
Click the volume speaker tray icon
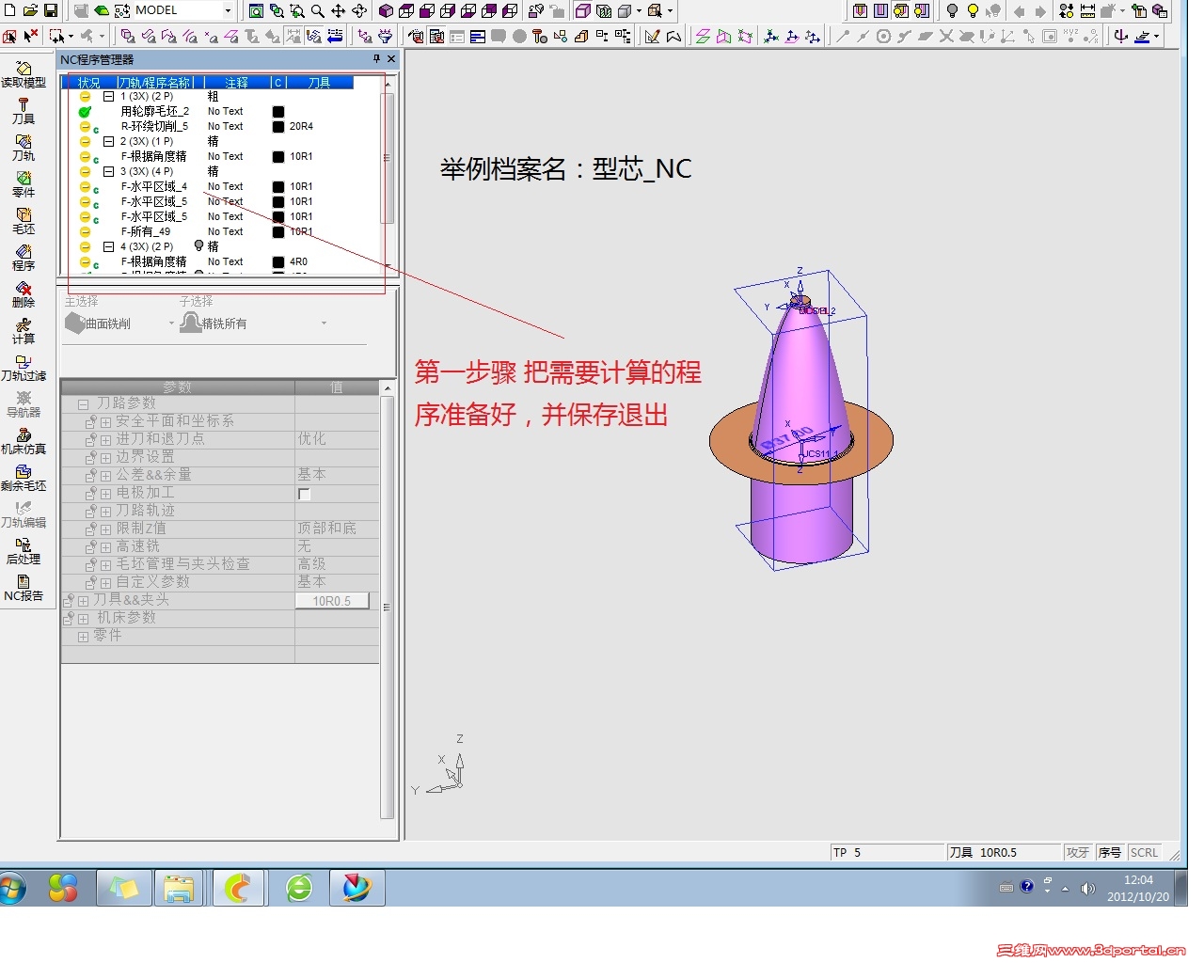1088,888
